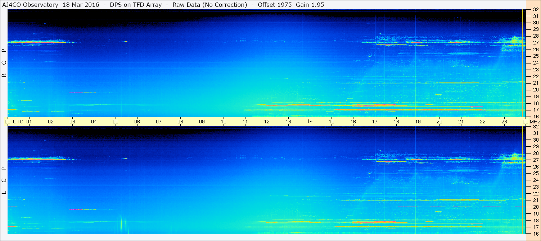The width and height of the screenshot is (541, 241).
Task: Select hour 13 on the UTC axis
Action: tap(288, 122)
